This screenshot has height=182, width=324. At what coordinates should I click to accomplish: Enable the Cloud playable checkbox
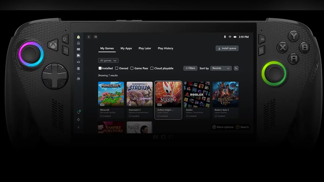(x=152, y=68)
